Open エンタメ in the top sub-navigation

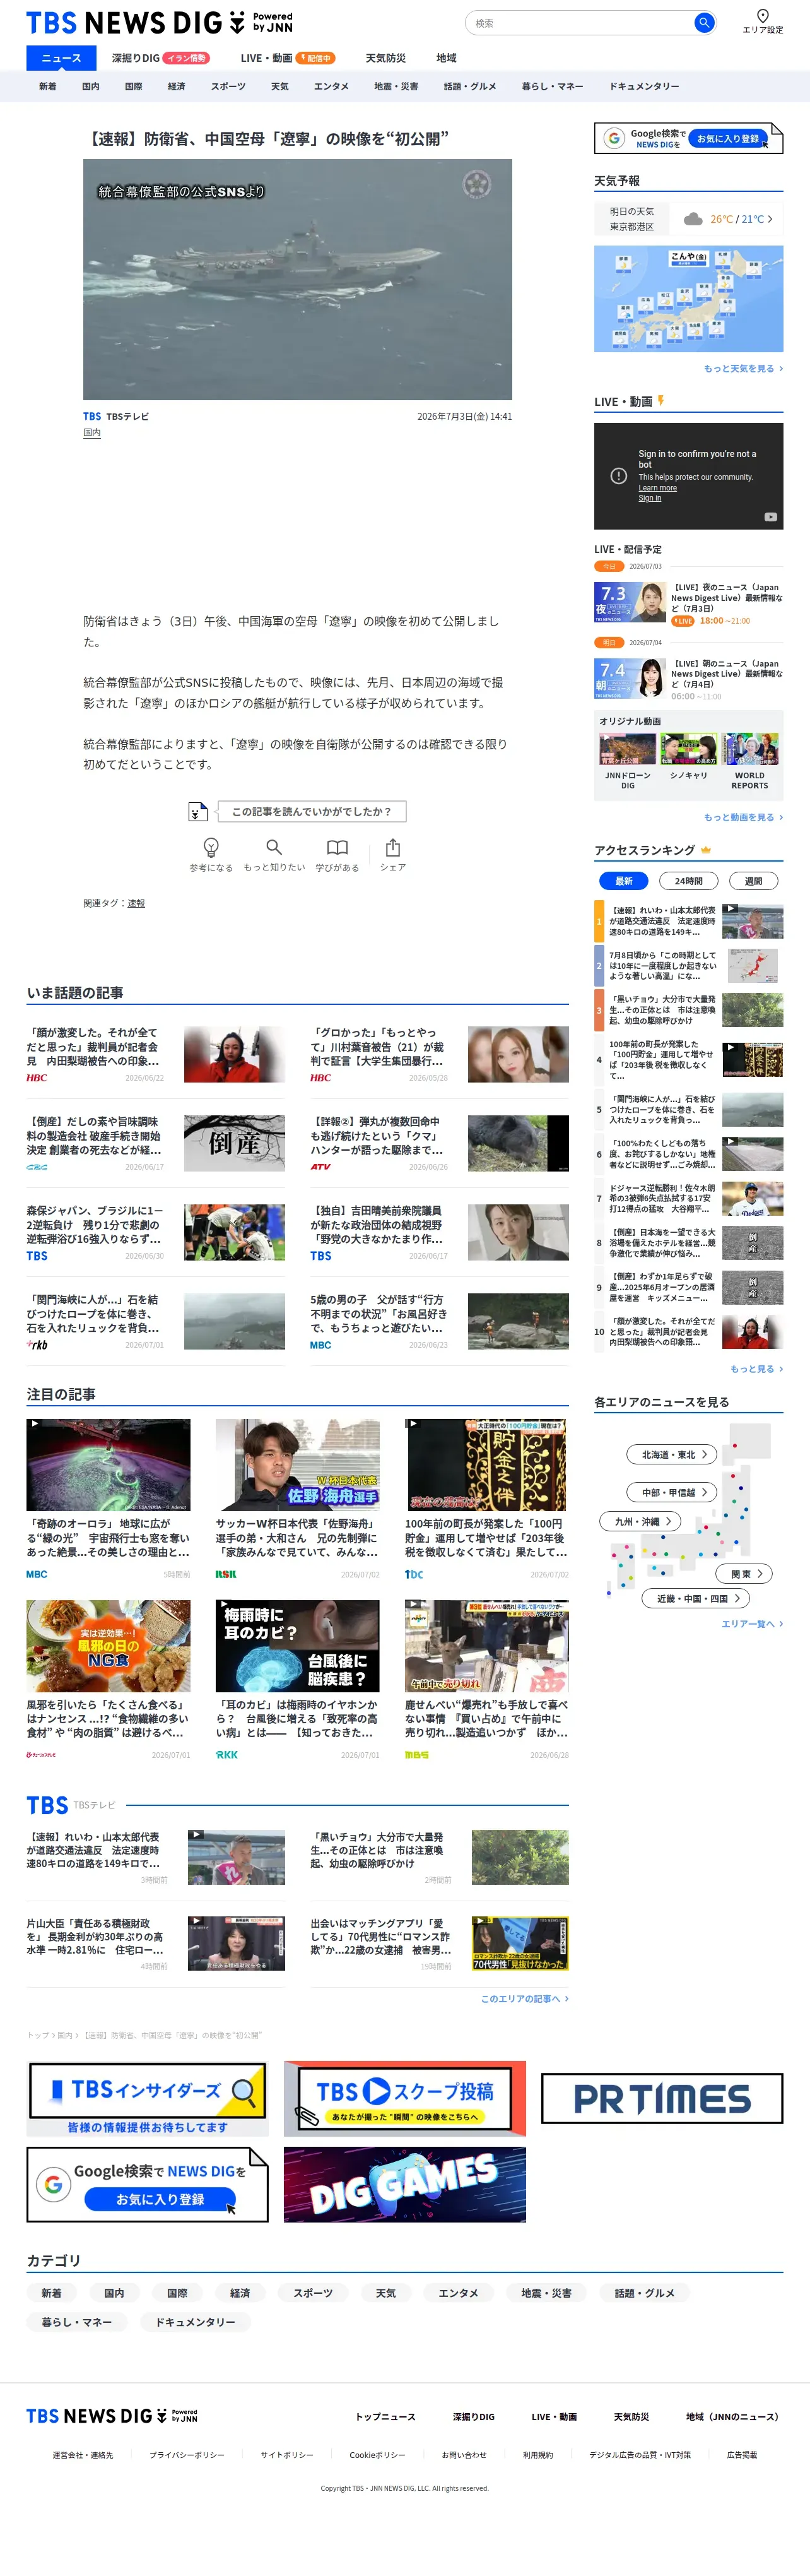point(331,86)
